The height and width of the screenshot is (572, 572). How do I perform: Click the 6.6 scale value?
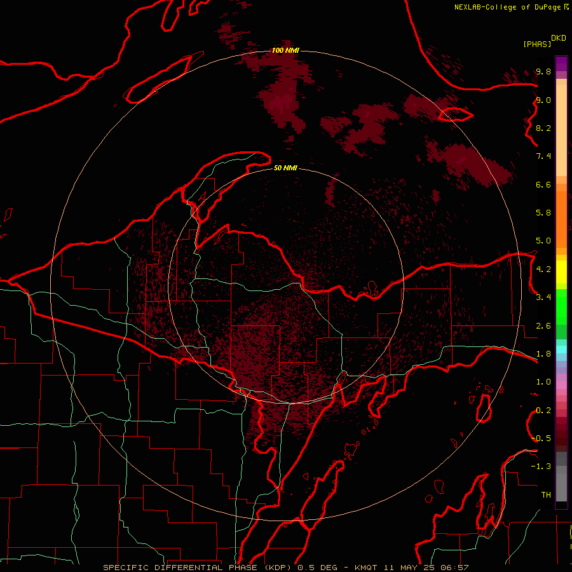(543, 184)
